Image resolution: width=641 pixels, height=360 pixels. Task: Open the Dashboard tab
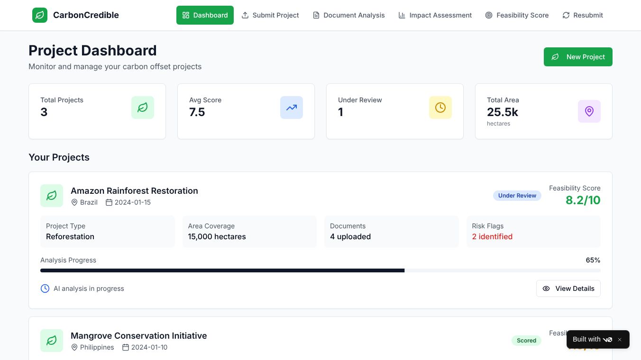[x=205, y=15]
